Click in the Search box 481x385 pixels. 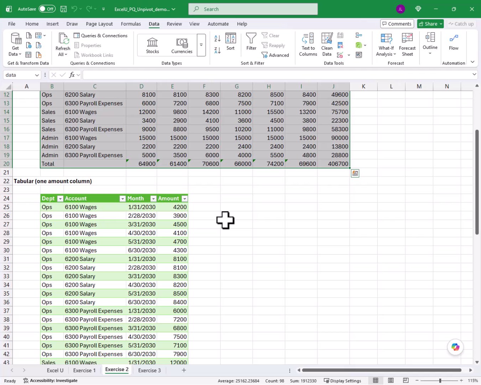click(x=253, y=9)
